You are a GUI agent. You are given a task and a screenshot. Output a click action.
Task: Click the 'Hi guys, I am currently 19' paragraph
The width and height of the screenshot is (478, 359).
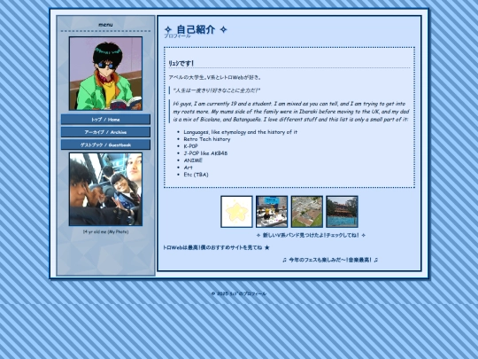pyautogui.click(x=291, y=112)
